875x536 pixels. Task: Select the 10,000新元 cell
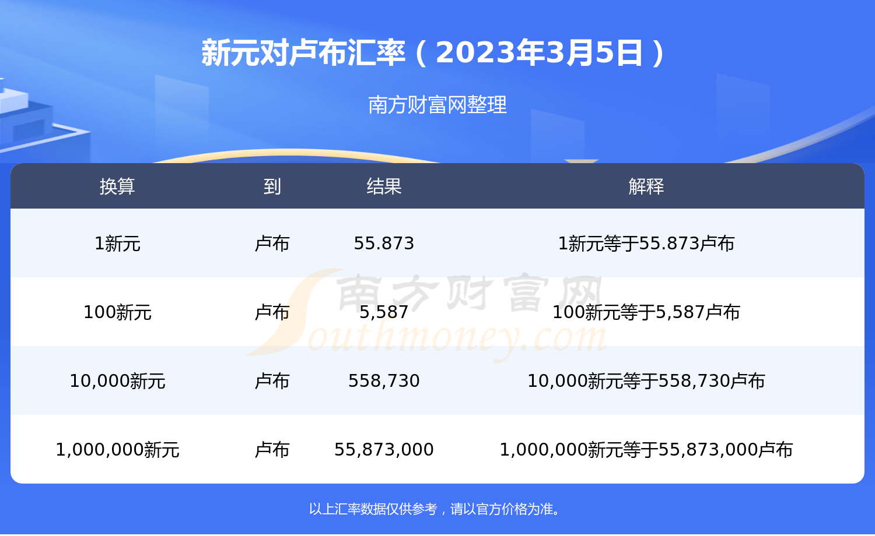pyautogui.click(x=117, y=381)
